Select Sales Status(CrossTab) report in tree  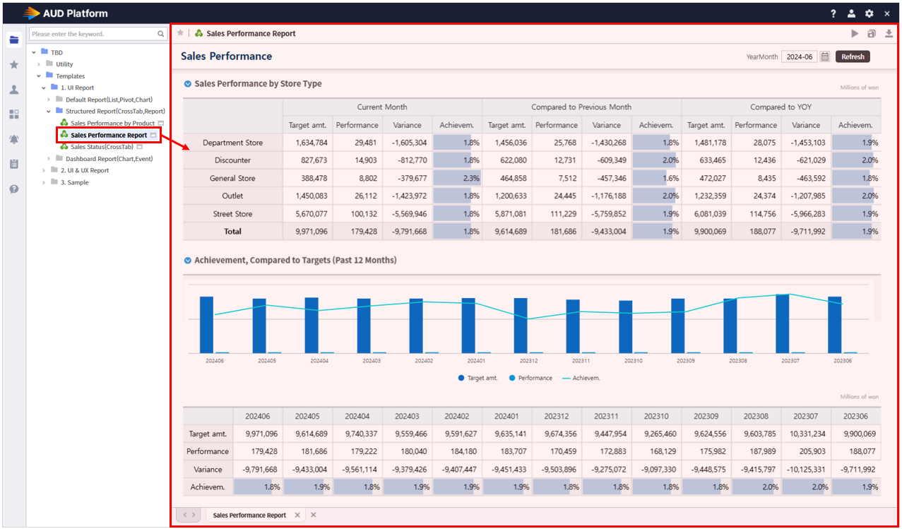pos(102,147)
